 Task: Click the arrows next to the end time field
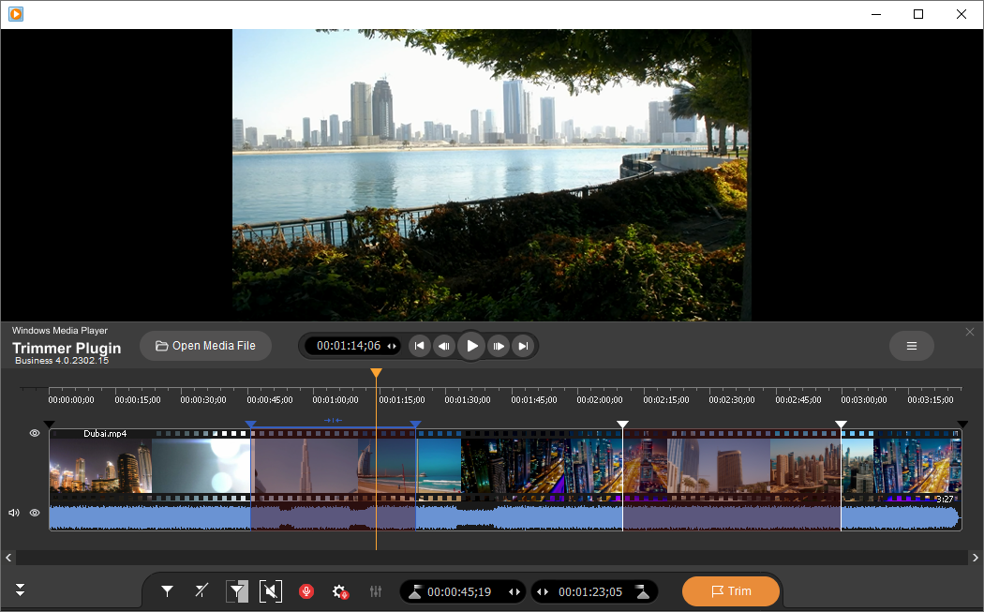[x=542, y=591]
